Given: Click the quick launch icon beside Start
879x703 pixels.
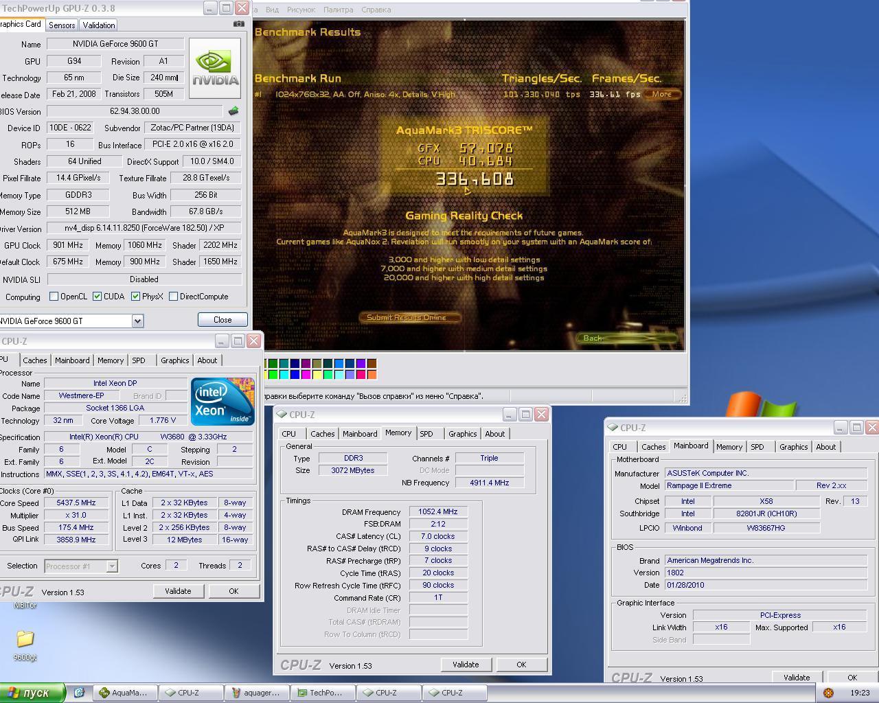Looking at the screenshot, I should point(79,693).
